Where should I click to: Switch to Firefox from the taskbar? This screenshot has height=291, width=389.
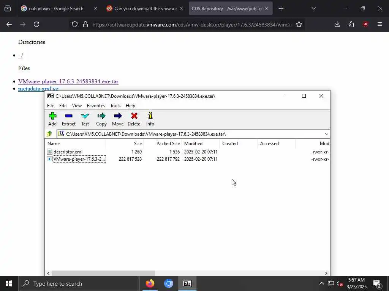pyautogui.click(x=150, y=283)
